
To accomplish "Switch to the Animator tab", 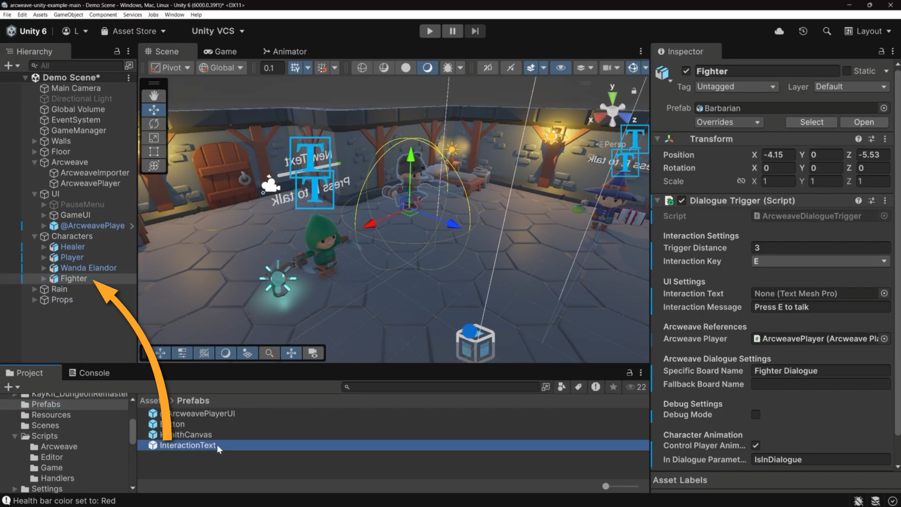I will (x=285, y=51).
